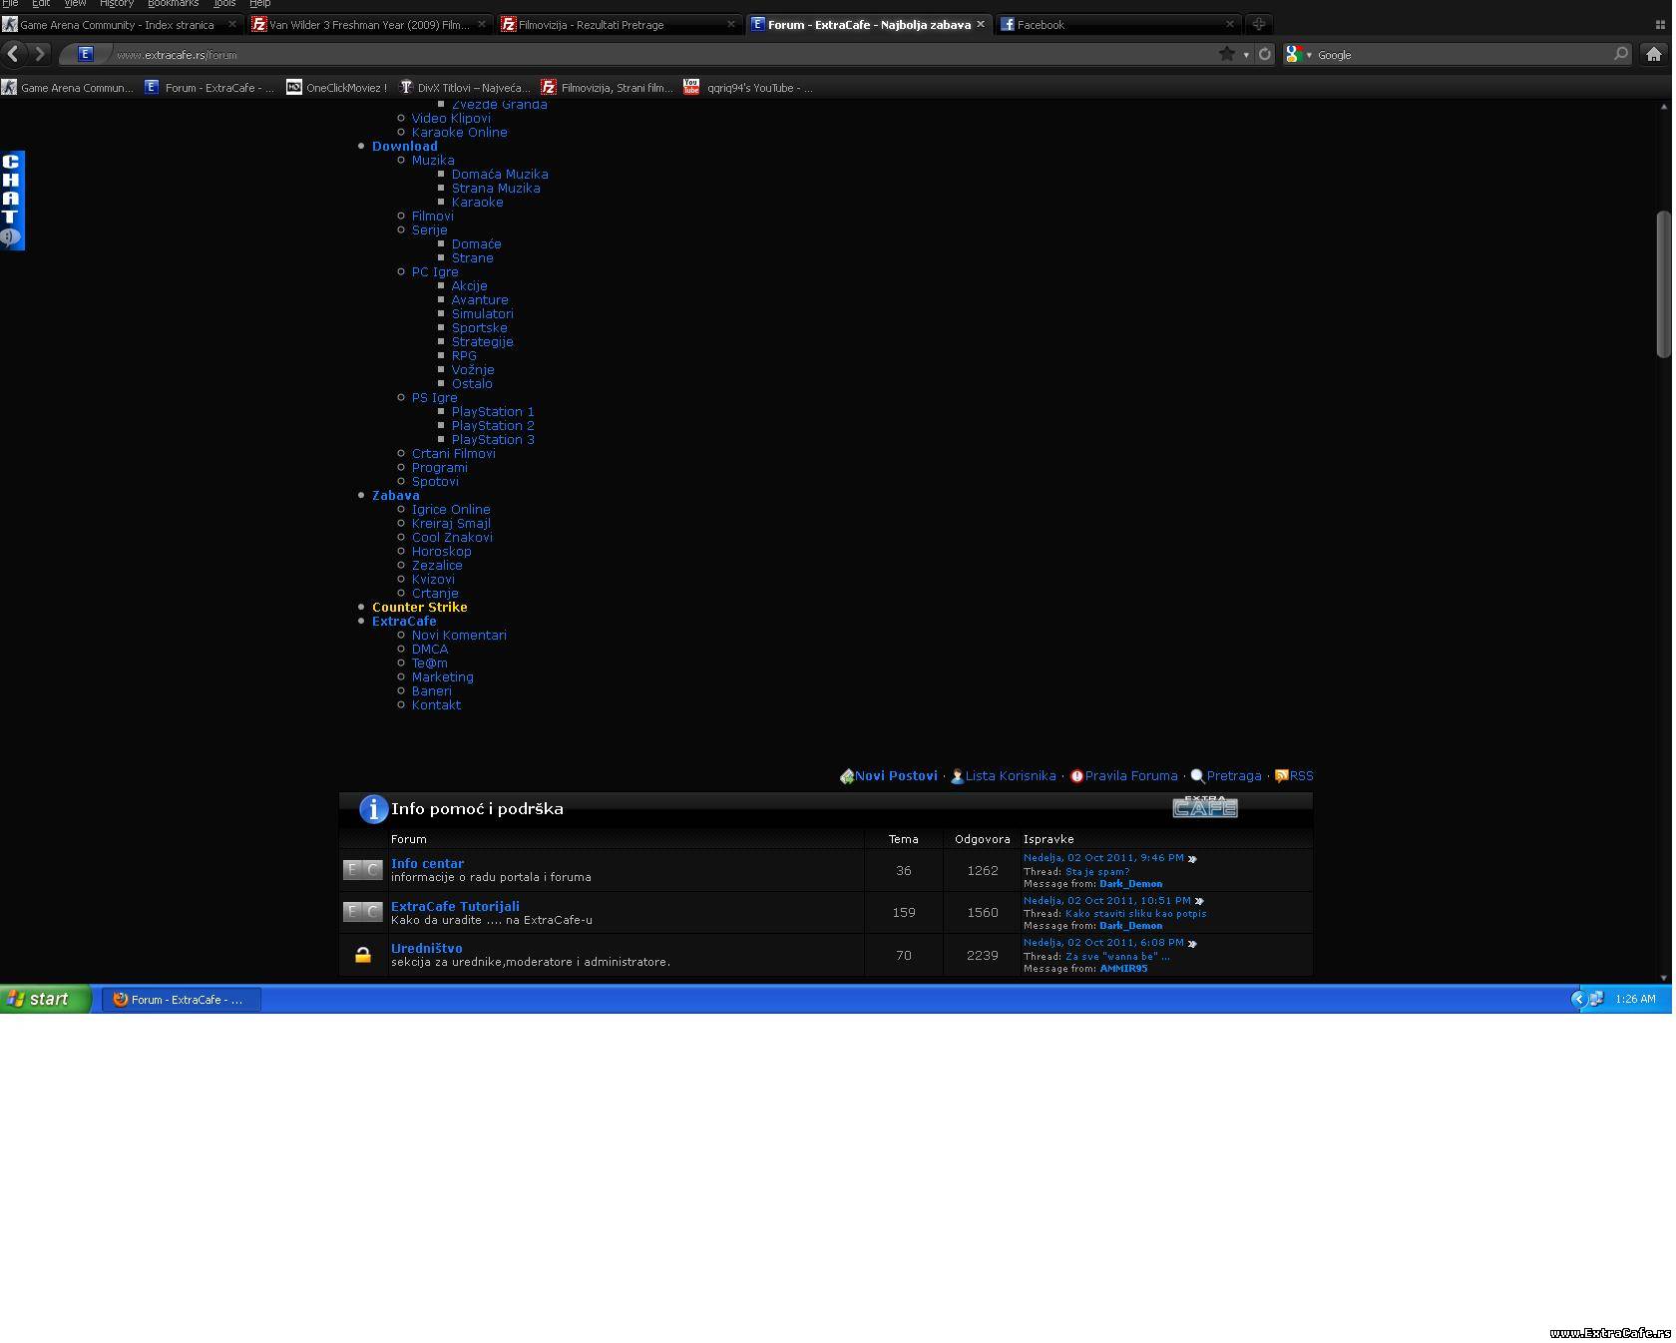This screenshot has height=1343, width=1676.
Task: Click the padlock icon beside Uredništvo
Action: pyautogui.click(x=363, y=956)
